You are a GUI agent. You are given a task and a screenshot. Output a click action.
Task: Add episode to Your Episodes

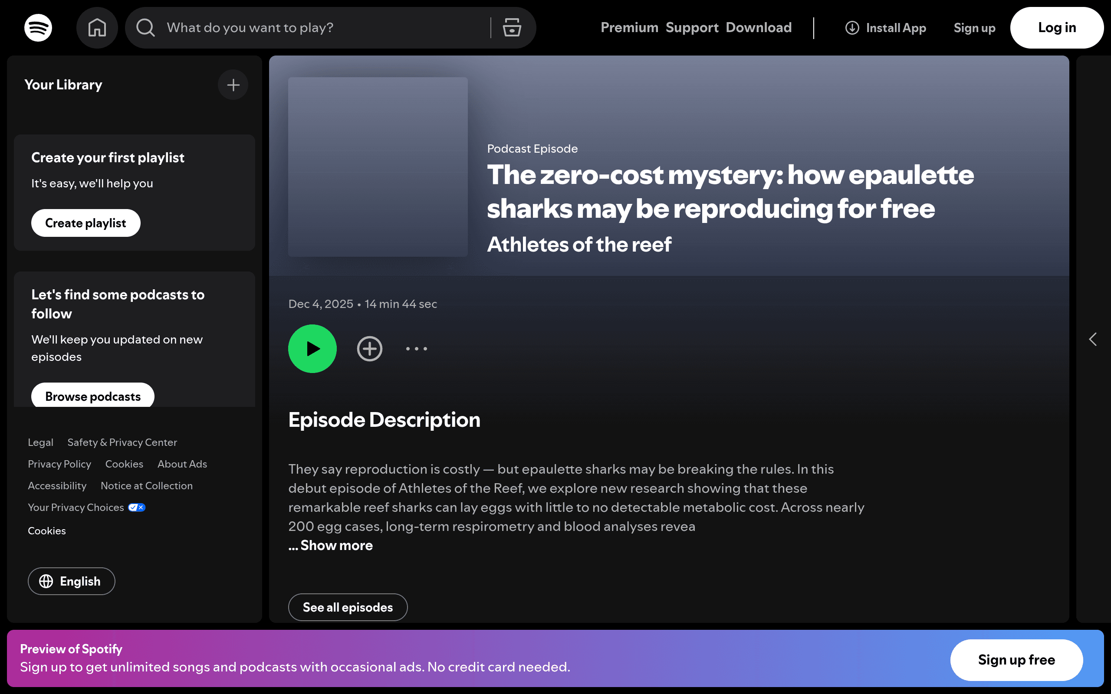tap(370, 349)
